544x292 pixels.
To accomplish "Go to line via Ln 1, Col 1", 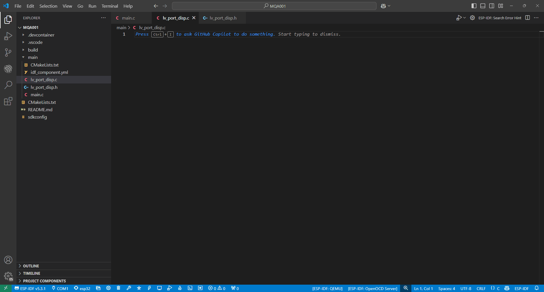I will pyautogui.click(x=423, y=288).
